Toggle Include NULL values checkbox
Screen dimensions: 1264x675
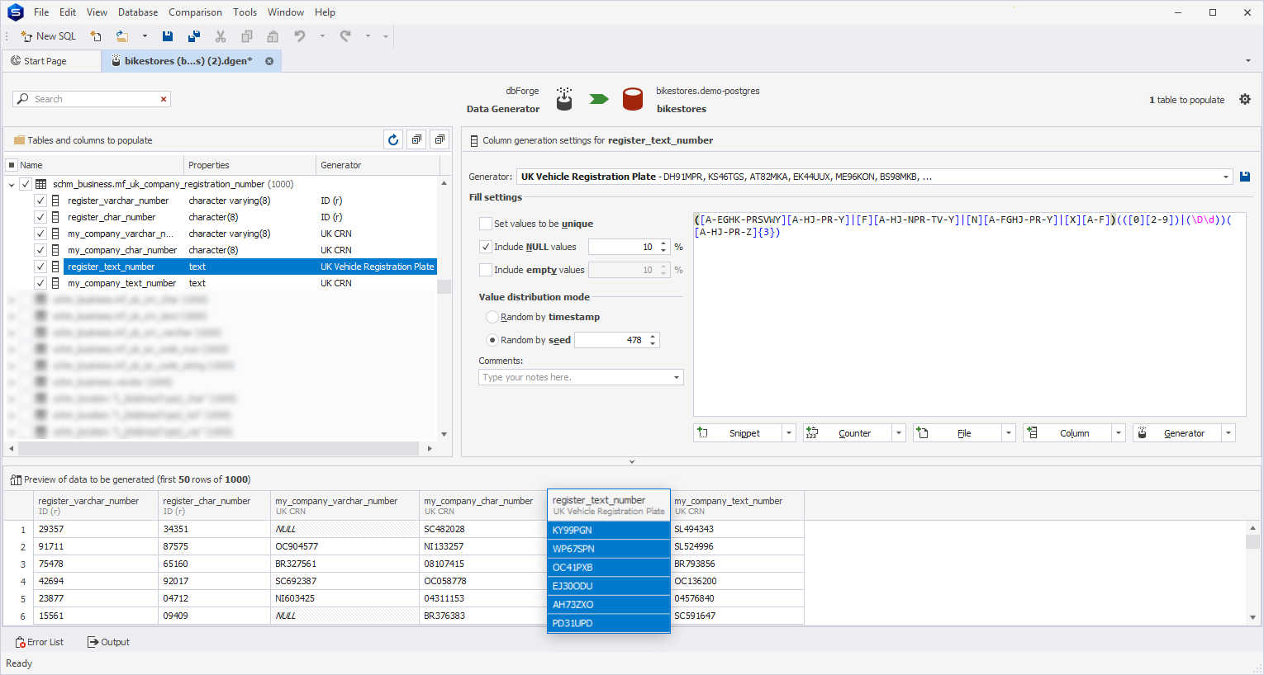(486, 247)
